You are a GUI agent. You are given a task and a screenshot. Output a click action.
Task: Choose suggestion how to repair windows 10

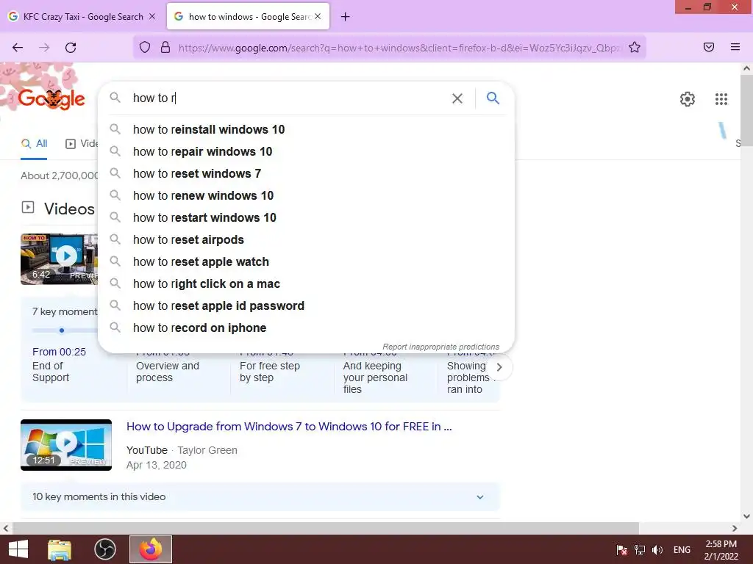tap(306, 151)
